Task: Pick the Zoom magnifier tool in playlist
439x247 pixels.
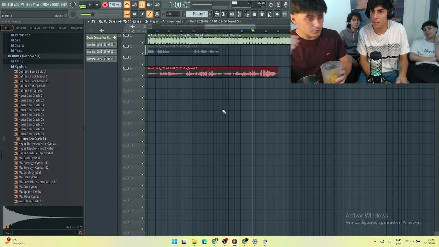Action: (134, 21)
